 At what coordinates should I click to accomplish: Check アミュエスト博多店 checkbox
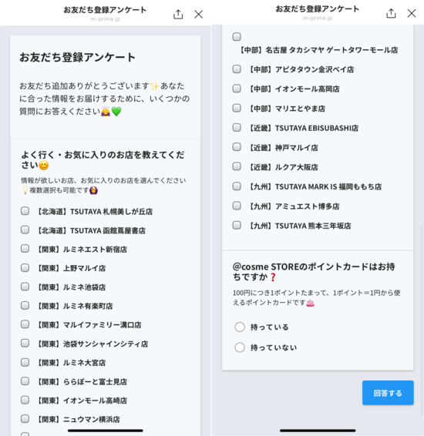coord(237,206)
